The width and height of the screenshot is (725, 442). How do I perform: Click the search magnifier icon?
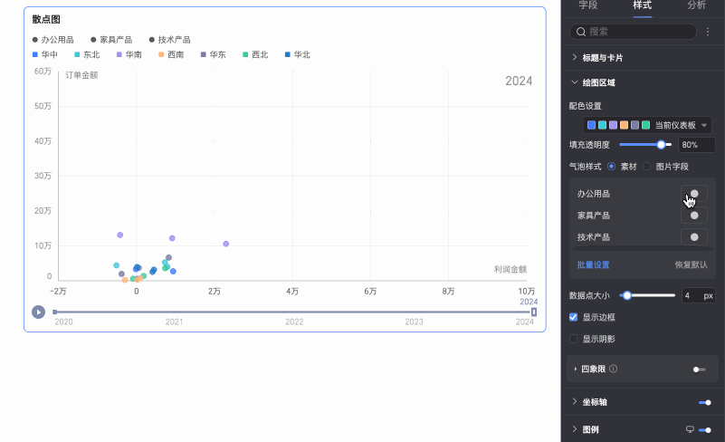tap(581, 32)
